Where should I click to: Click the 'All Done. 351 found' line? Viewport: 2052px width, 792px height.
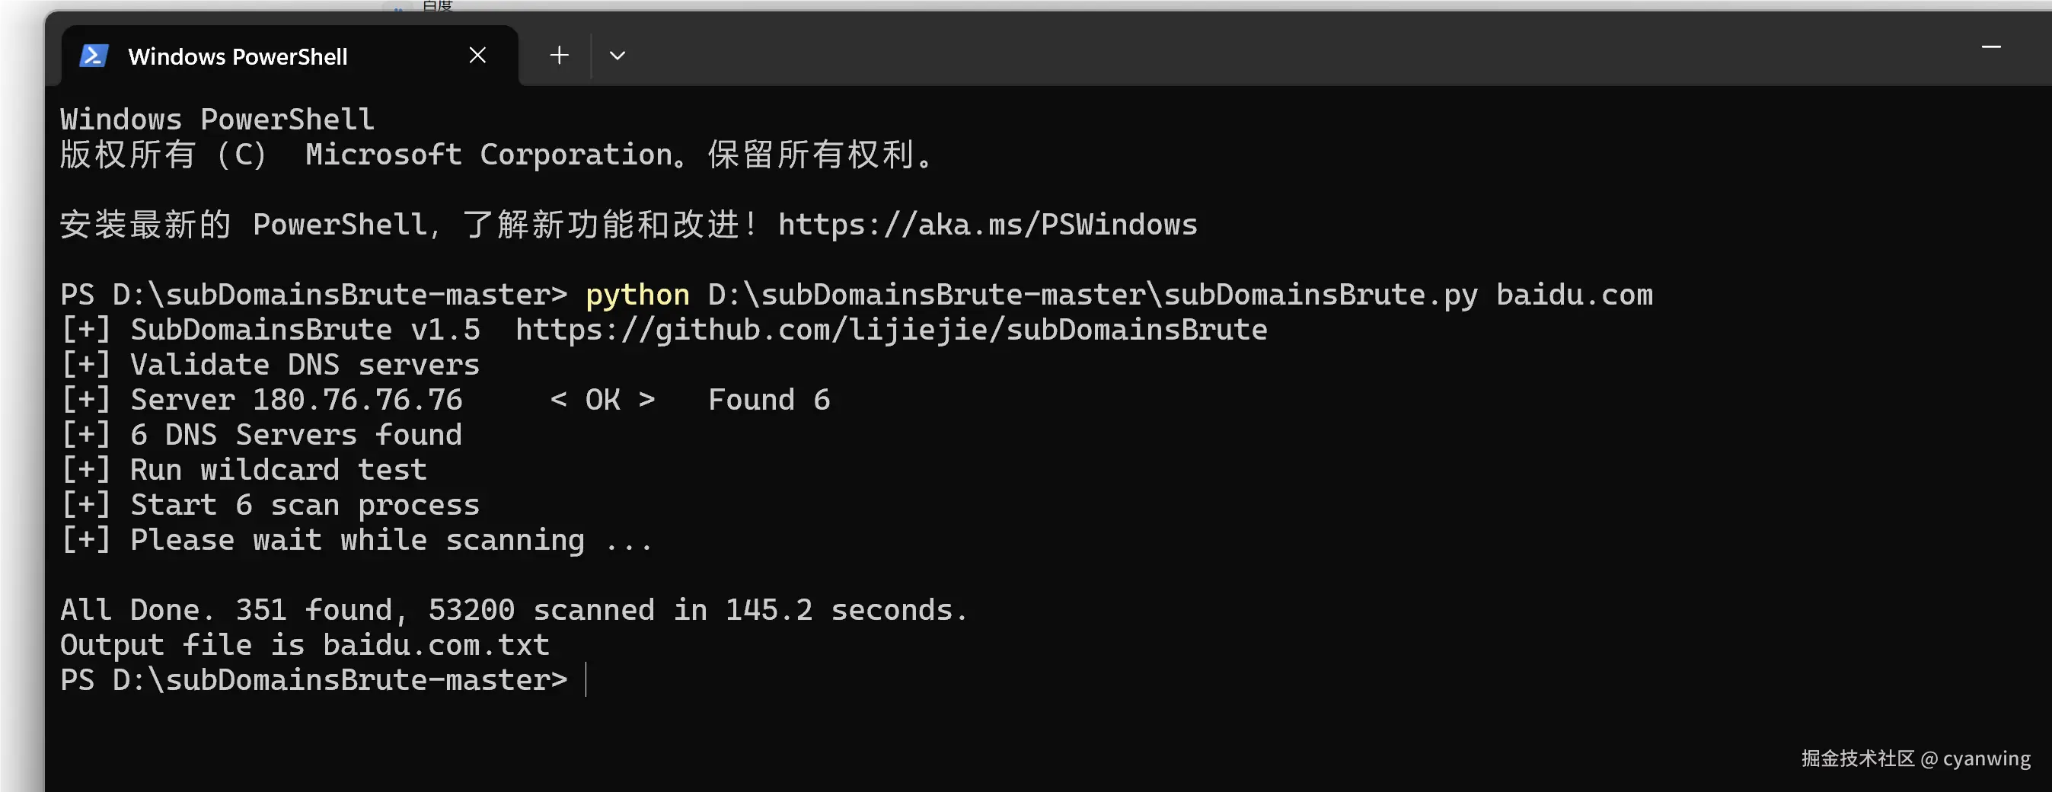coord(514,609)
